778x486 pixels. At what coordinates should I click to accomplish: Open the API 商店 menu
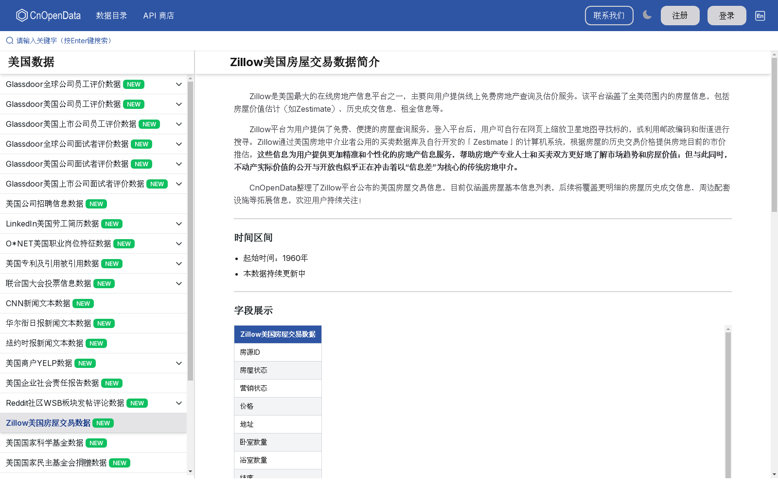click(x=159, y=16)
